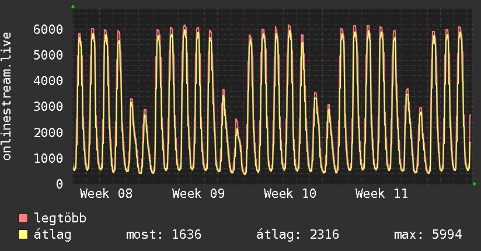Image resolution: width=481 pixels, height=251 pixels.
Task: Select the legtöbb legend label
Action: pyautogui.click(x=61, y=219)
